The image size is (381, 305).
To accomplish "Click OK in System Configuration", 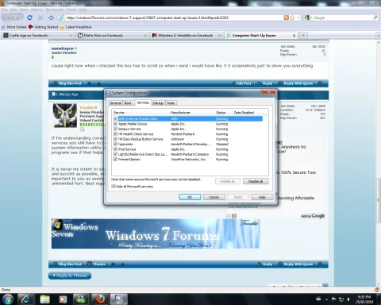I will point(190,197).
